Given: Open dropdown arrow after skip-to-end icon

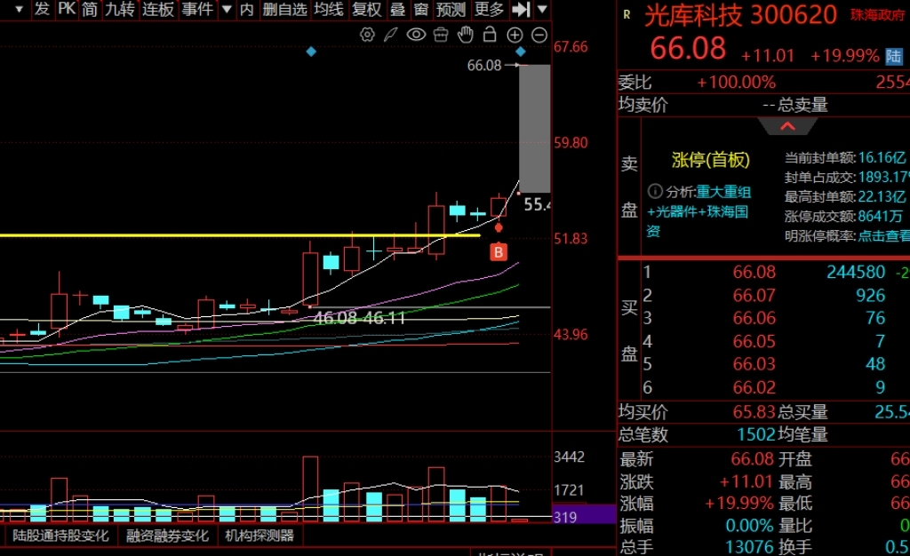Looking at the screenshot, I should pyautogui.click(x=542, y=9).
